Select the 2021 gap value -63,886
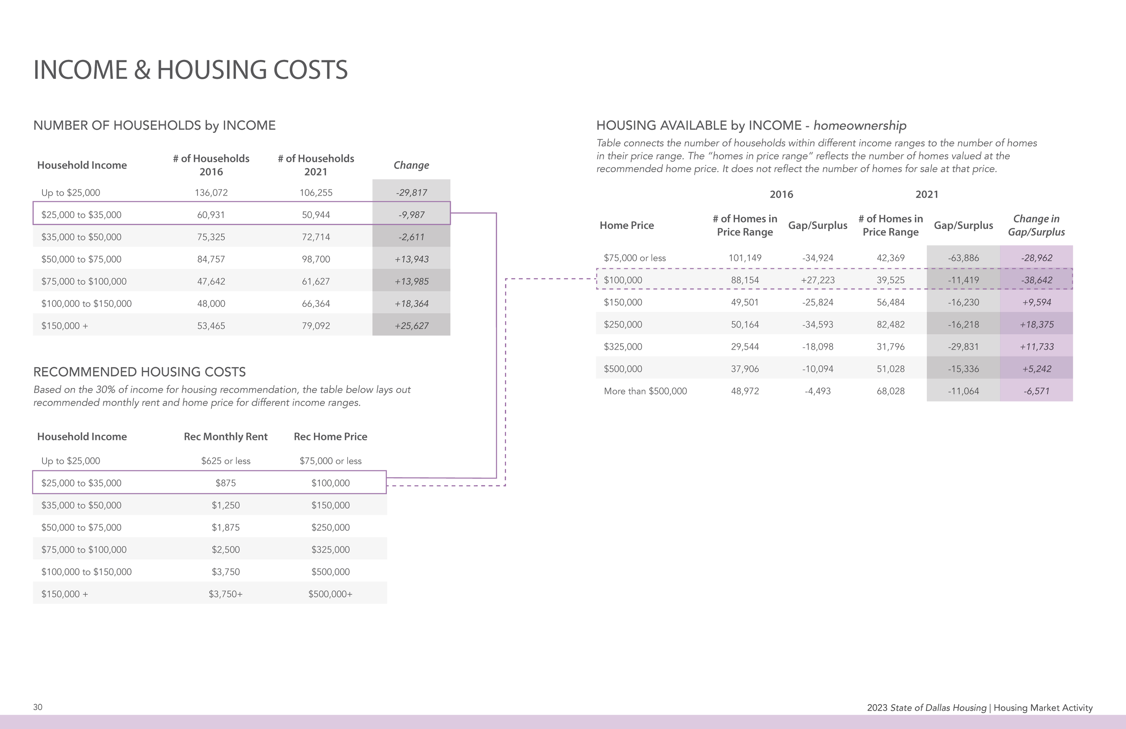The image size is (1126, 729). coord(963,258)
